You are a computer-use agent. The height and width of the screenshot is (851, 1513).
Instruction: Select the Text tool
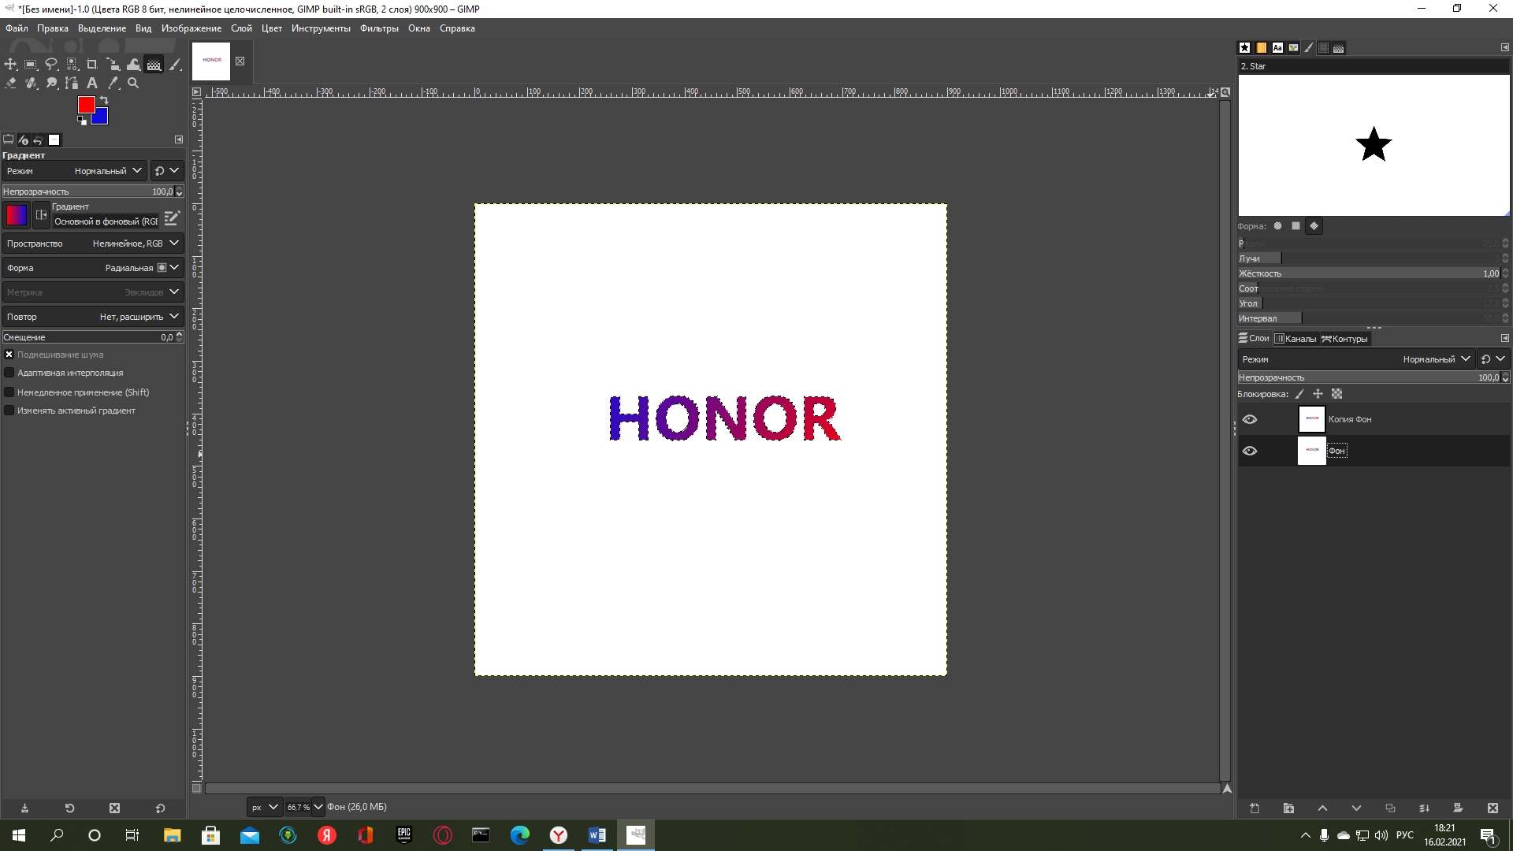click(92, 83)
